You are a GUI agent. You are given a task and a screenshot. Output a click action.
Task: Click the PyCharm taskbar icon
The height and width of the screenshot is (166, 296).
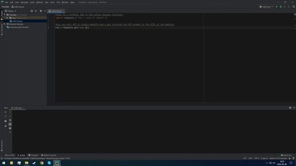pos(57,163)
